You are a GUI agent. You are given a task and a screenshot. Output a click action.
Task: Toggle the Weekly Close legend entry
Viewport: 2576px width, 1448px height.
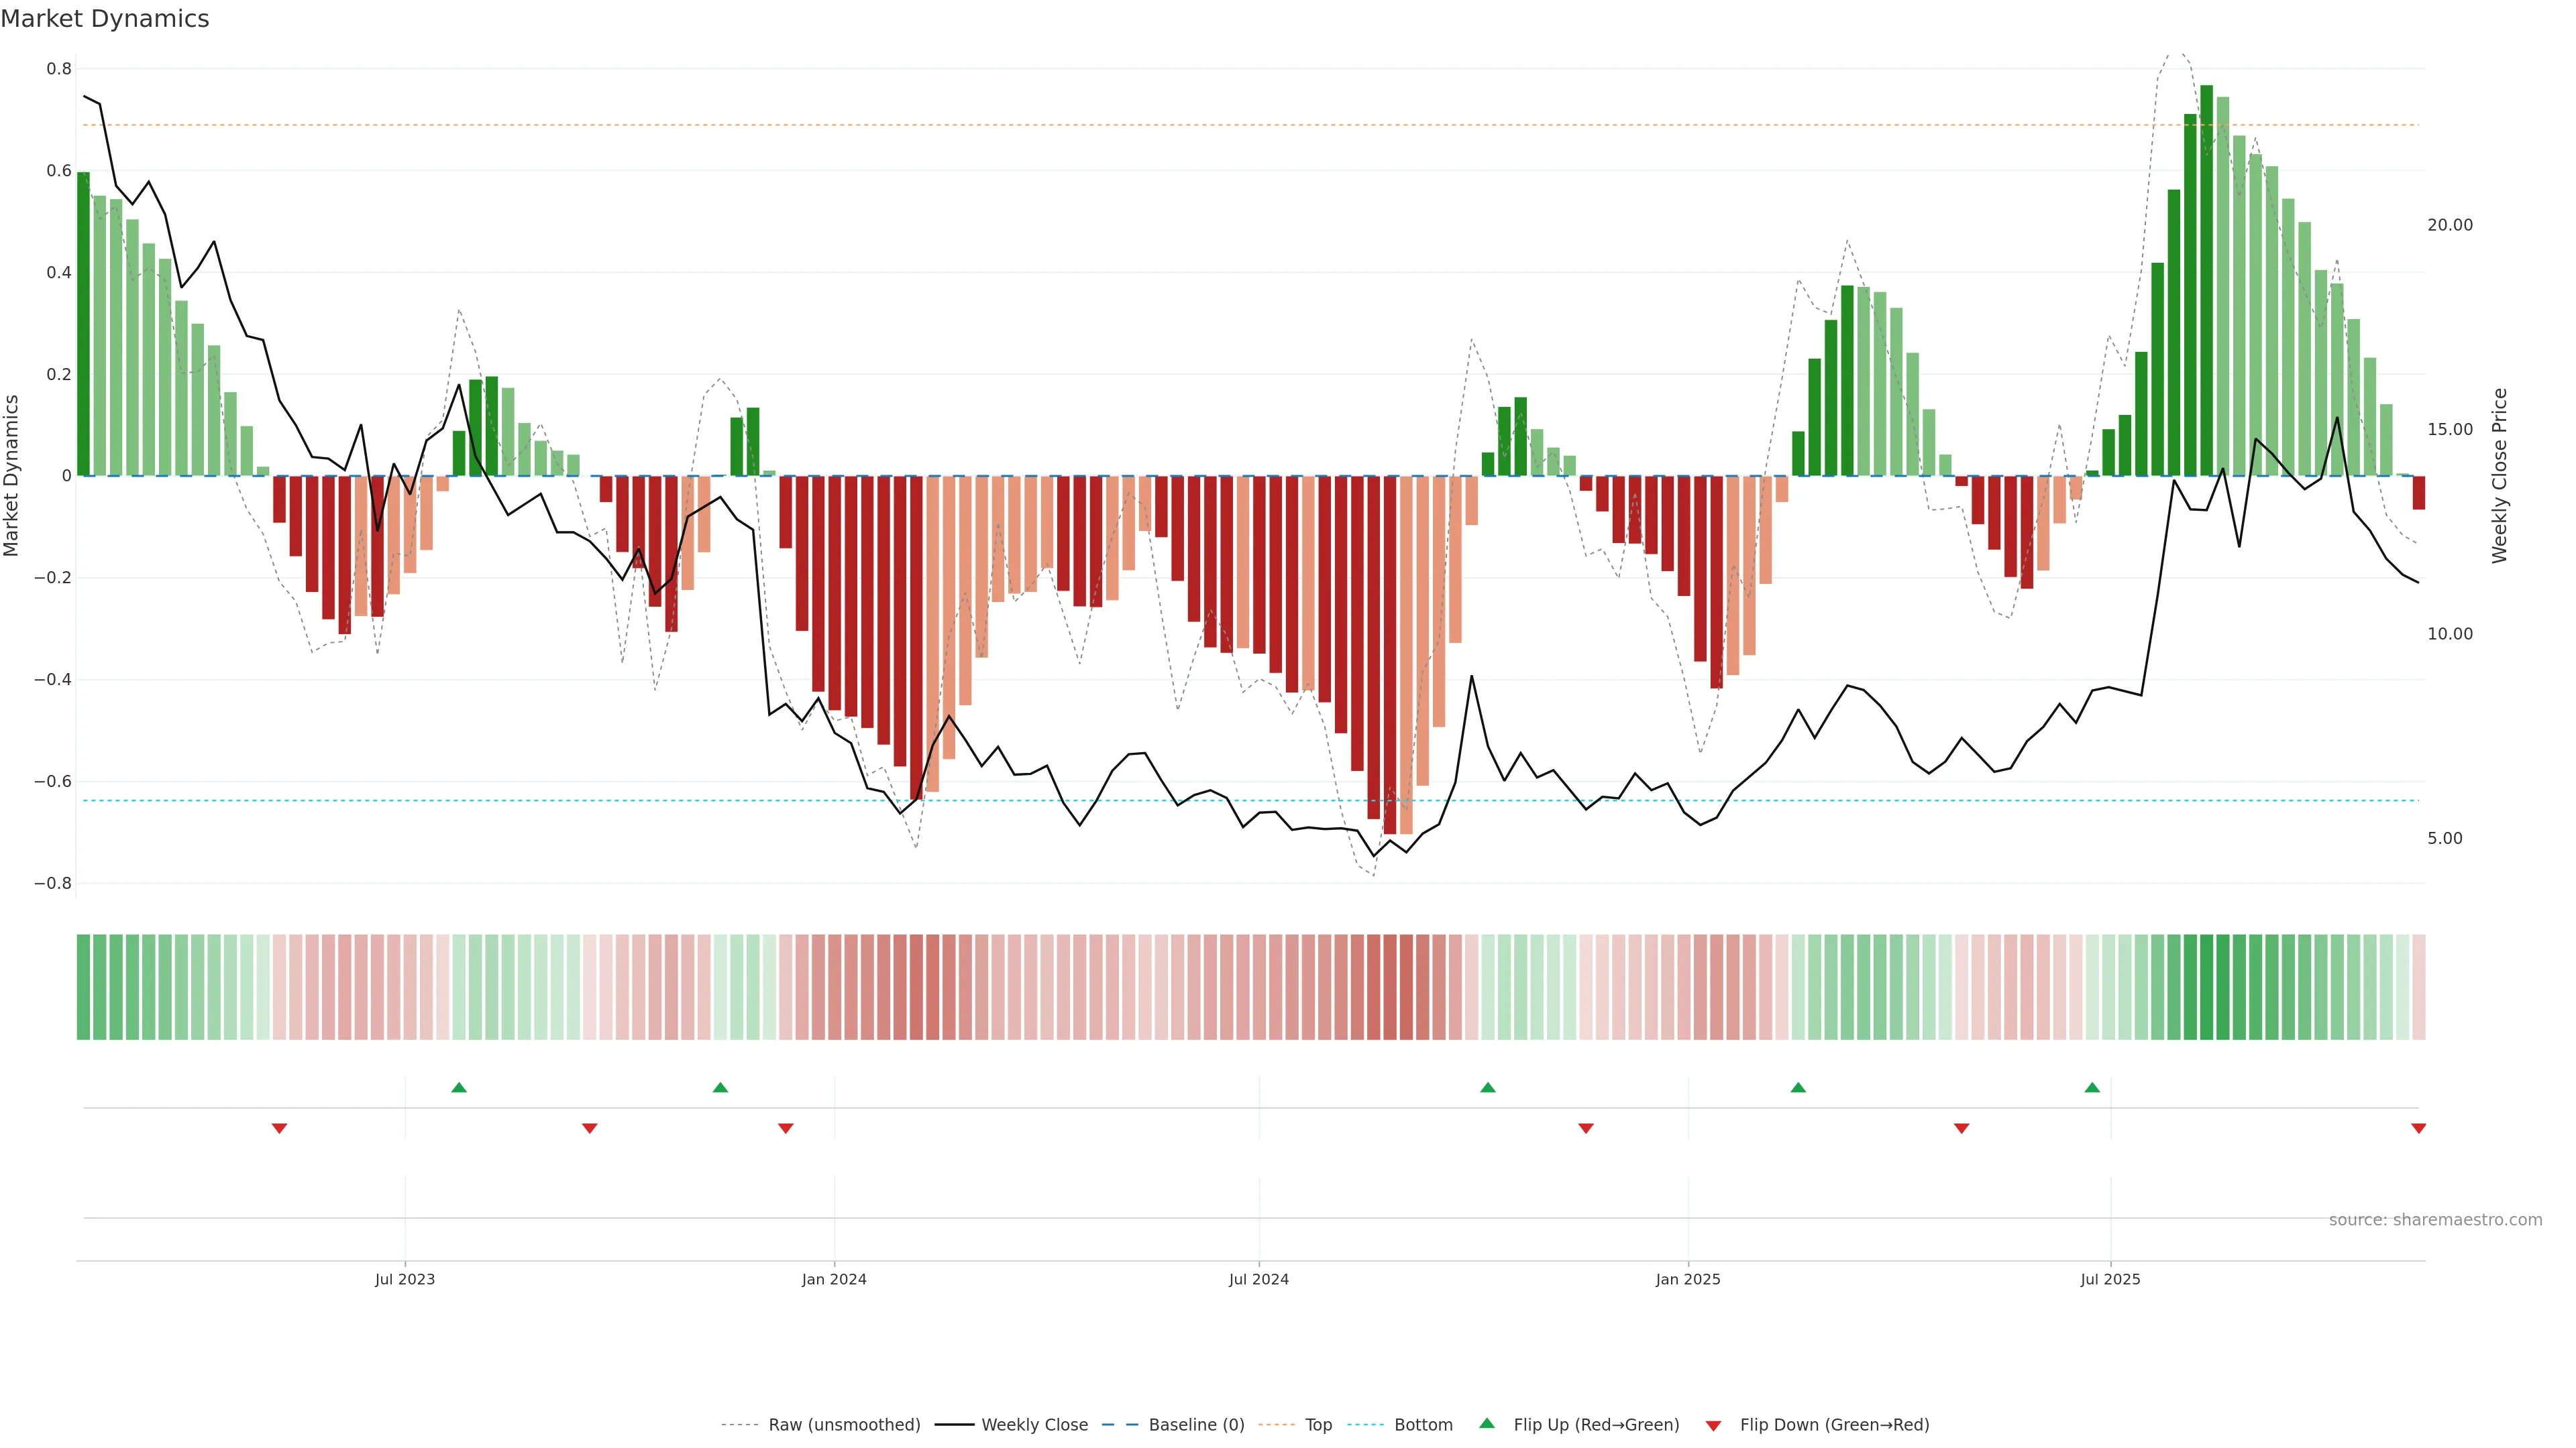(1034, 1425)
